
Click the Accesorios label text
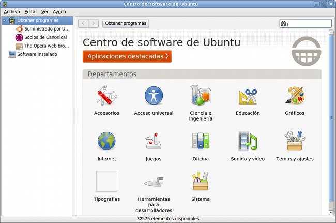106,113
